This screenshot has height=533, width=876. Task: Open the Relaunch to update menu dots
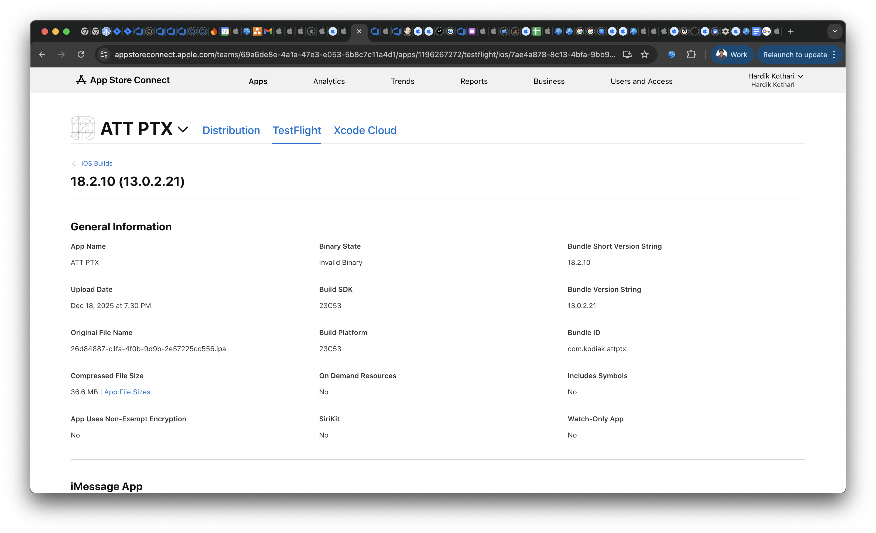click(x=834, y=54)
